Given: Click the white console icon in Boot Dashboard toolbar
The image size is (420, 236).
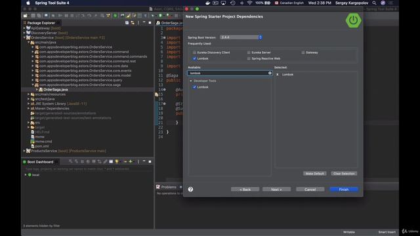Looking at the screenshot, I should pos(111,162).
